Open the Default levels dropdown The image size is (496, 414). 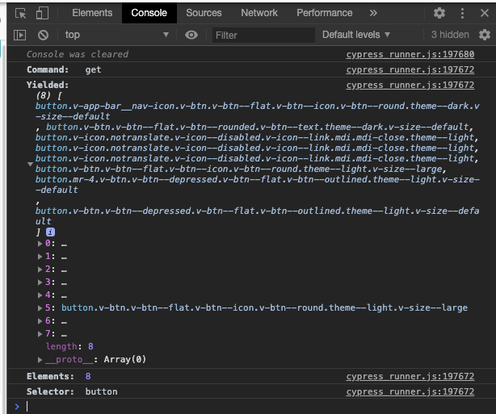click(356, 35)
